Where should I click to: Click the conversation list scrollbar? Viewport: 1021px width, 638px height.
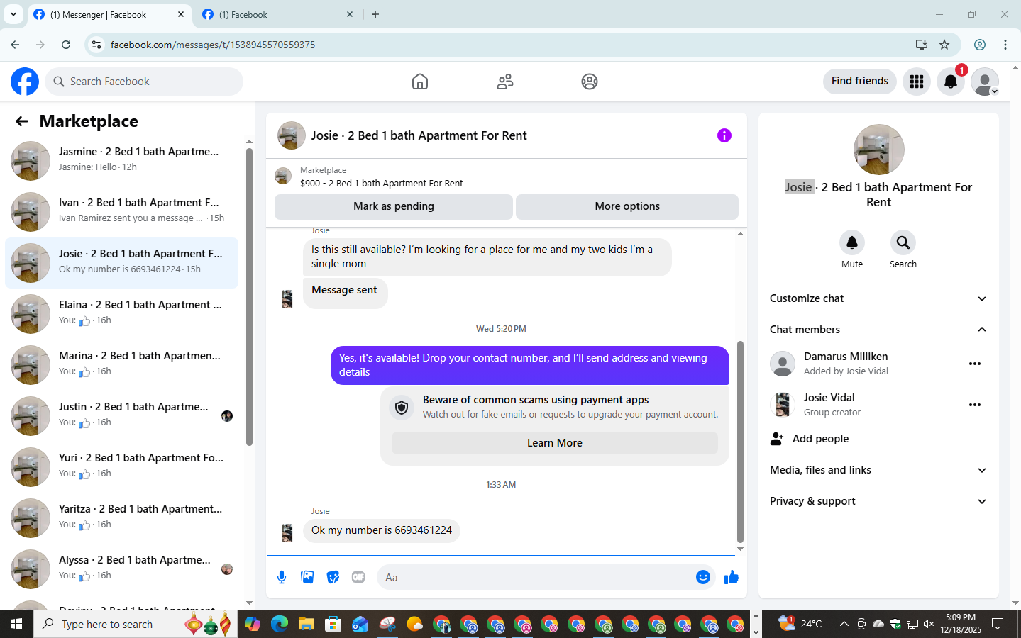click(x=249, y=298)
